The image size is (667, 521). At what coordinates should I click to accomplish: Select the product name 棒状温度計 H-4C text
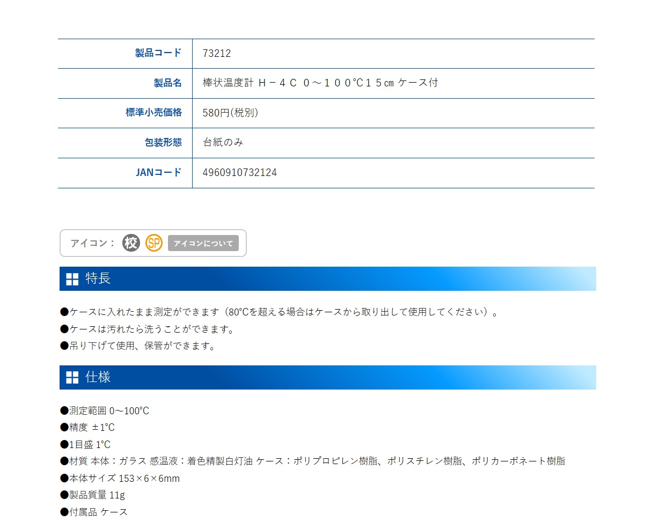point(320,83)
